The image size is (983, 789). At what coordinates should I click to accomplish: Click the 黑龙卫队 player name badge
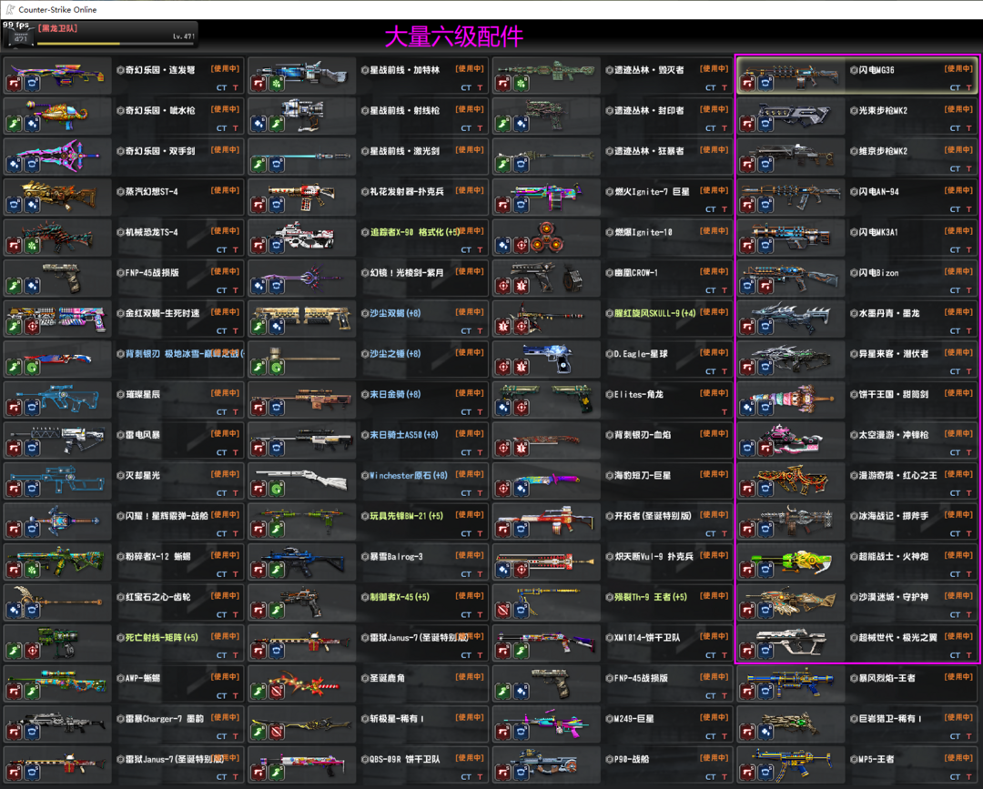(58, 29)
